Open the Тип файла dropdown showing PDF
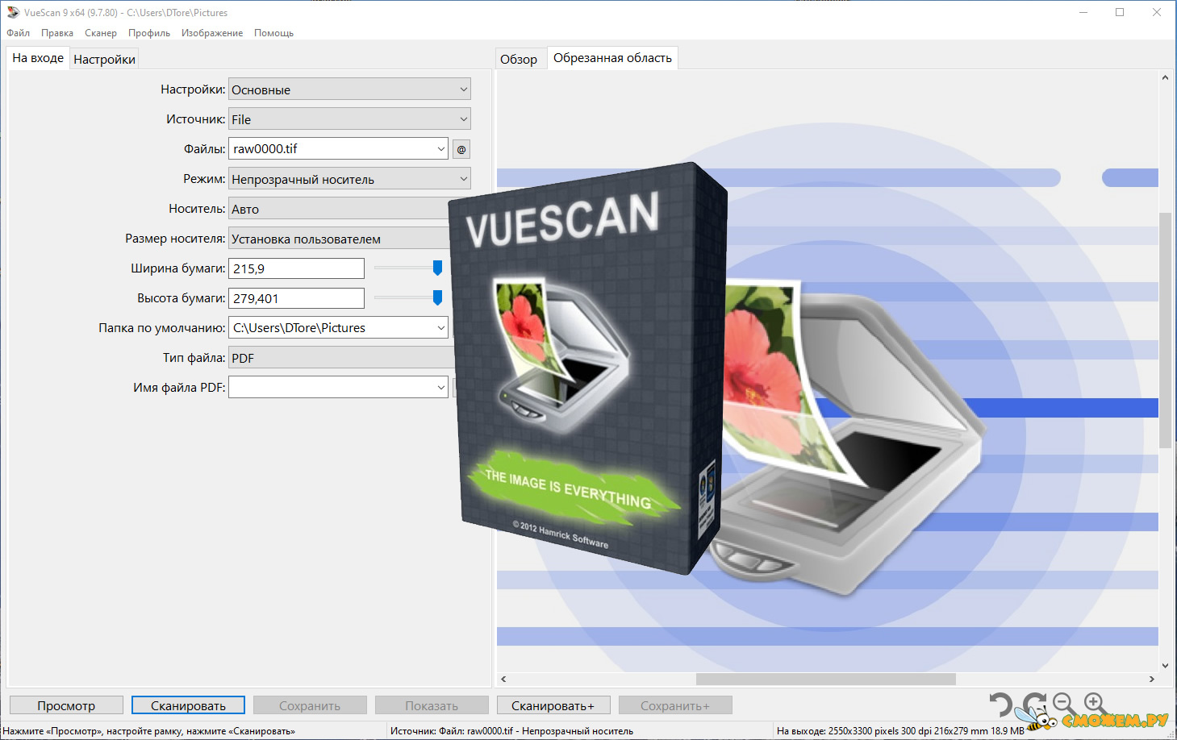The height and width of the screenshot is (740, 1177). click(341, 358)
